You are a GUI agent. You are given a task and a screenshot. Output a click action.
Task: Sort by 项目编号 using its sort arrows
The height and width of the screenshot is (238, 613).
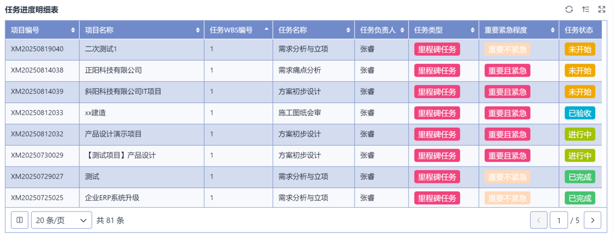pyautogui.click(x=74, y=30)
